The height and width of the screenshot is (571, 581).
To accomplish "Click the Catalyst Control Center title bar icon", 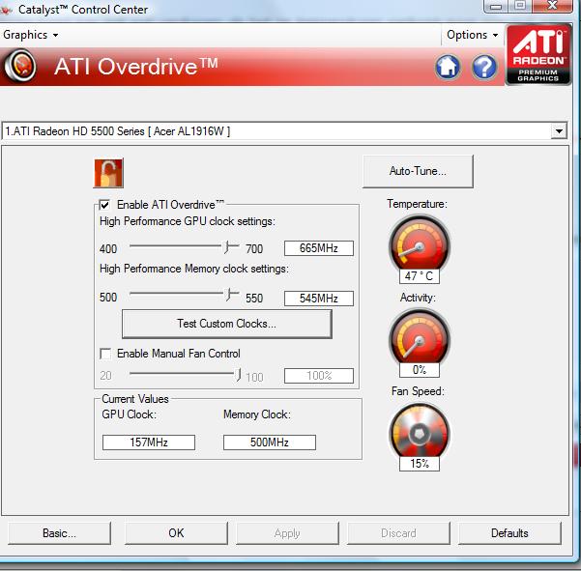I will [x=7, y=10].
